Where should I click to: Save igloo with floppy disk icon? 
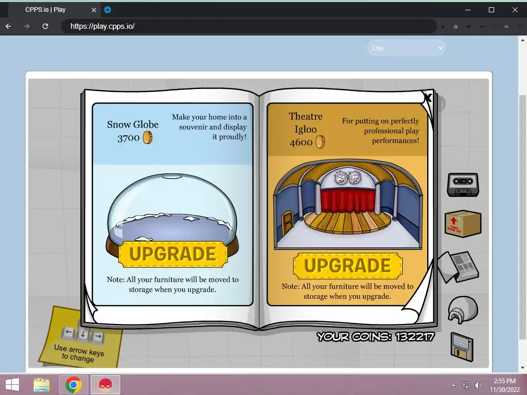pyautogui.click(x=462, y=347)
